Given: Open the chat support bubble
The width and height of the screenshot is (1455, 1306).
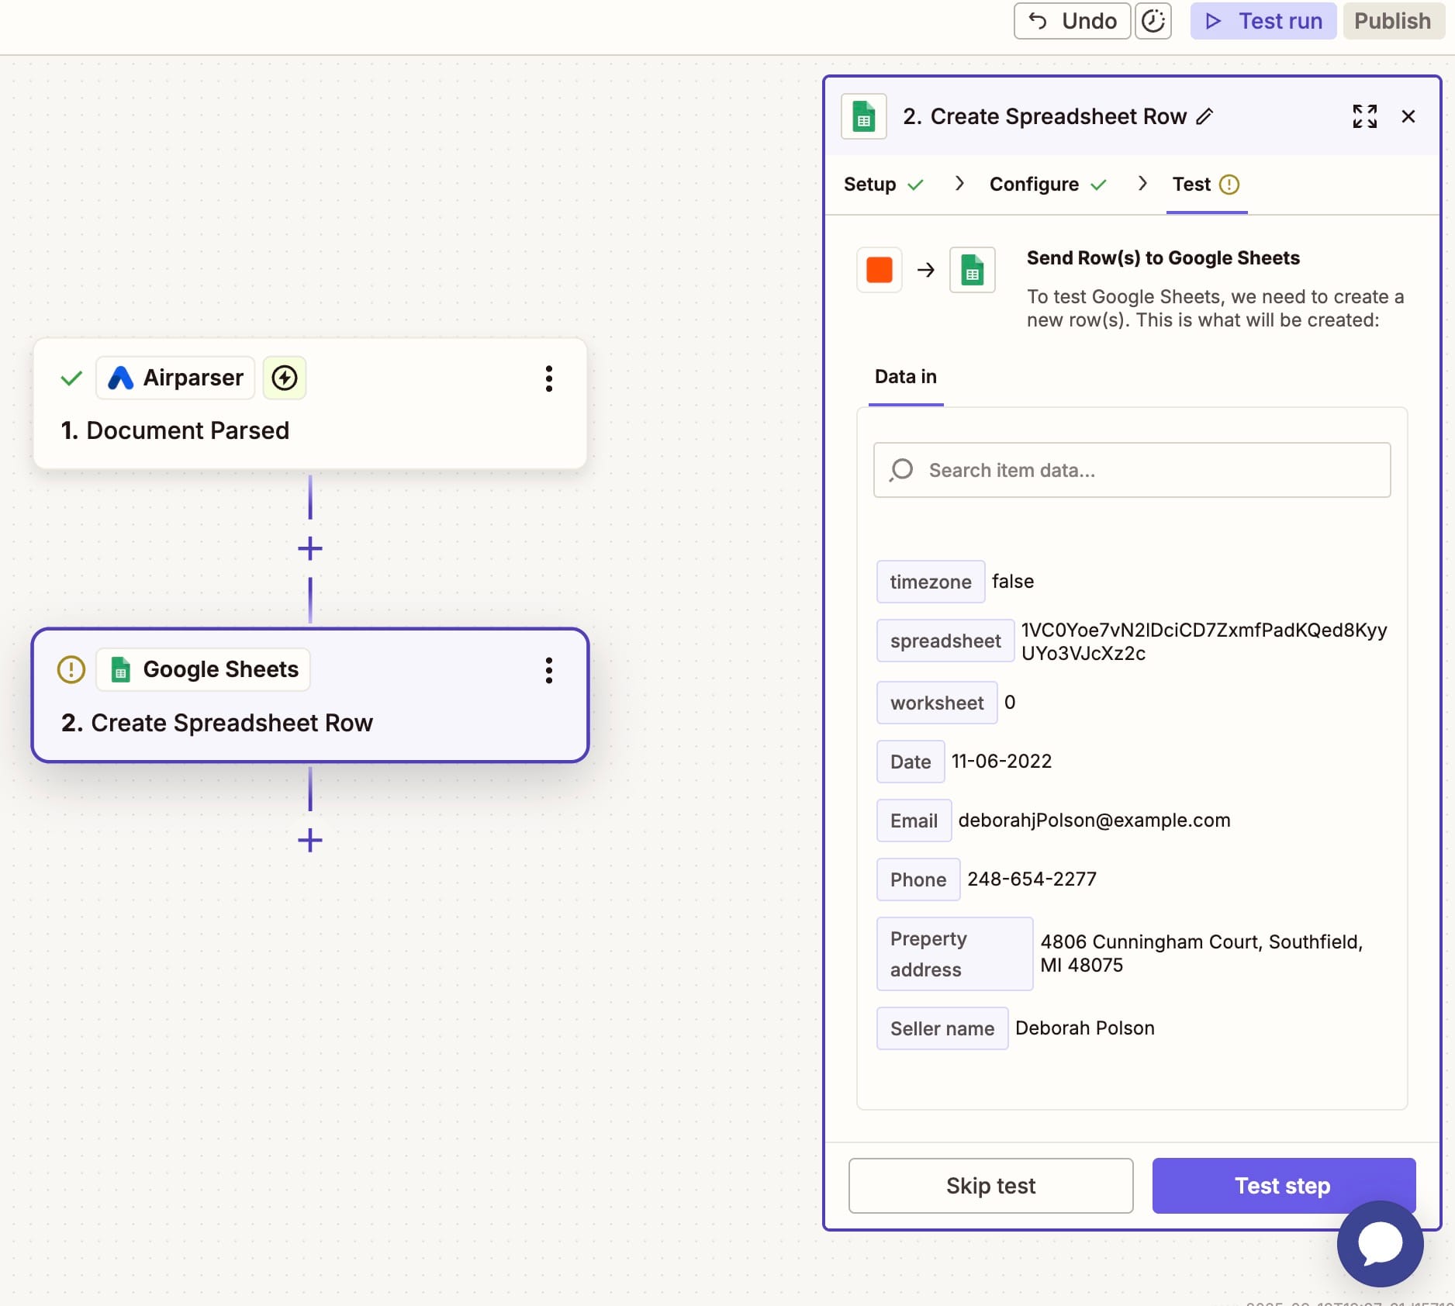Looking at the screenshot, I should [1380, 1243].
